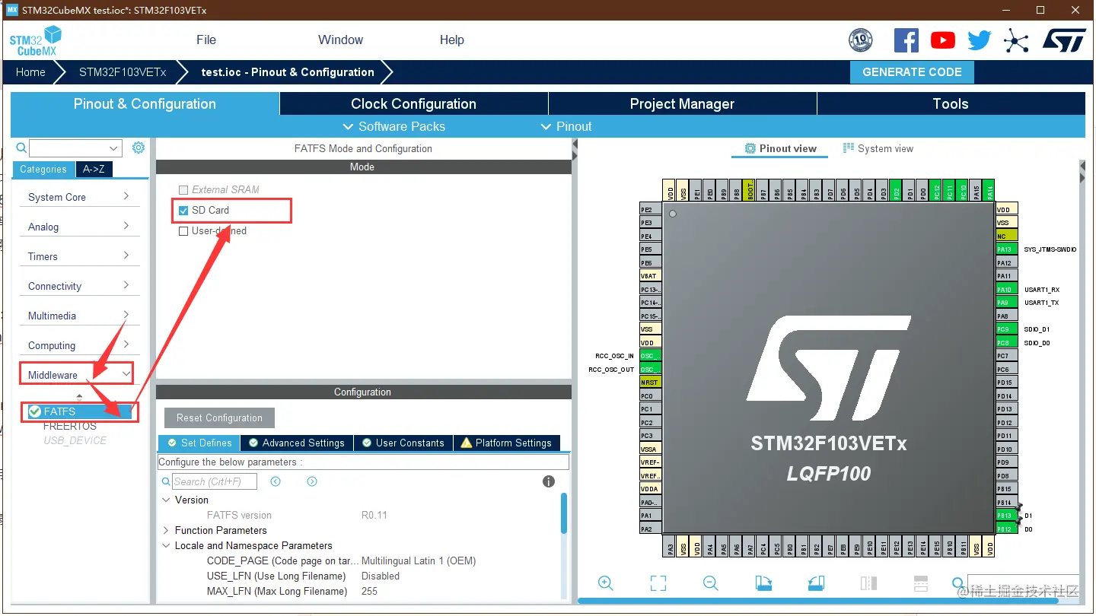Expand the Computing category
Image resolution: width=1096 pixels, height=616 pixels.
[x=79, y=345]
